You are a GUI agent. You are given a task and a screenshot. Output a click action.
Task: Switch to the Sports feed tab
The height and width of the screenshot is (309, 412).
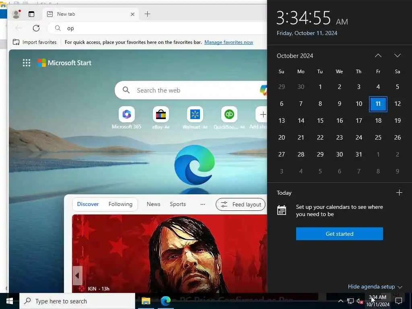coord(177,204)
